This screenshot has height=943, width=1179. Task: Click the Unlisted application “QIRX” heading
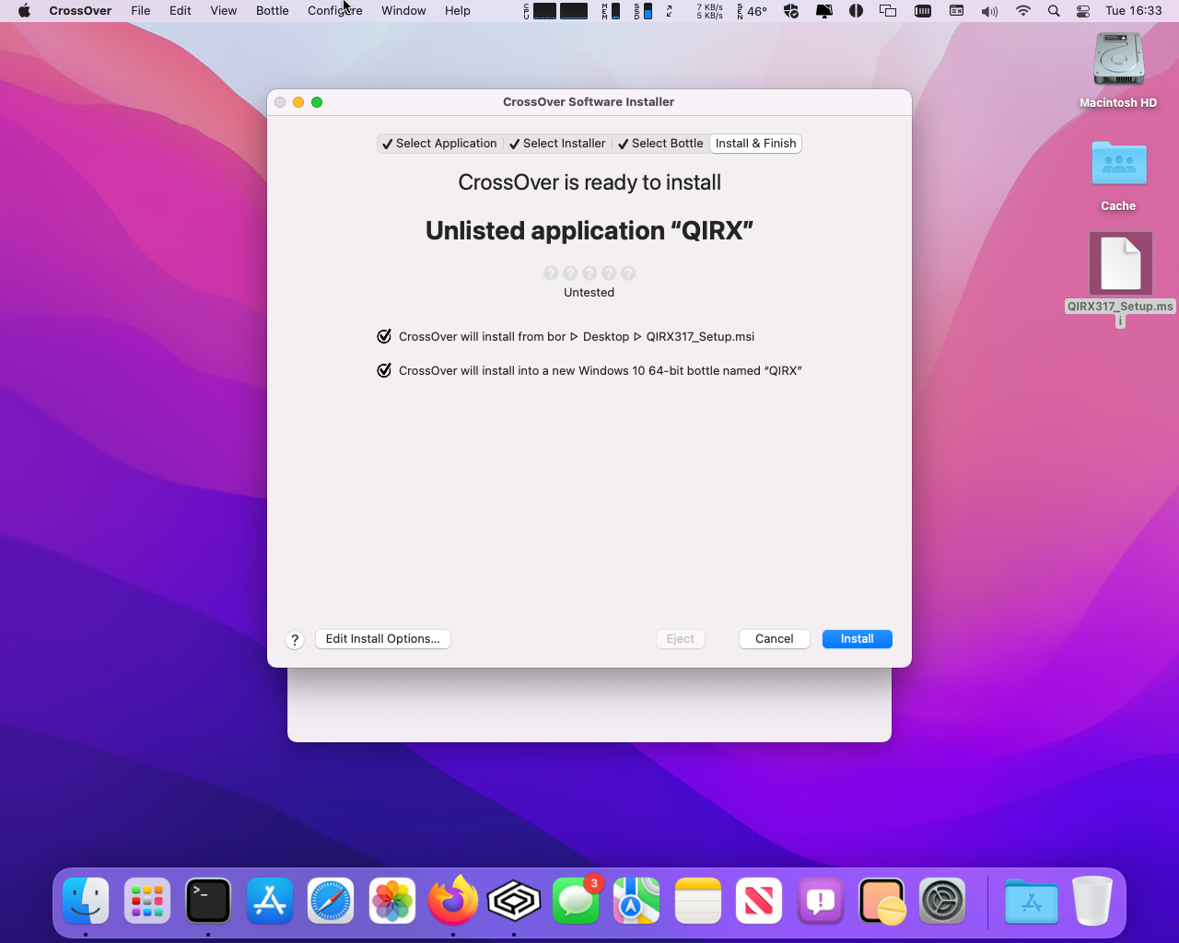pyautogui.click(x=589, y=230)
